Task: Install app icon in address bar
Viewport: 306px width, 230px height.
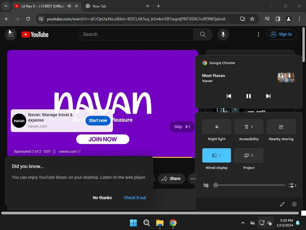Action: 243,19
